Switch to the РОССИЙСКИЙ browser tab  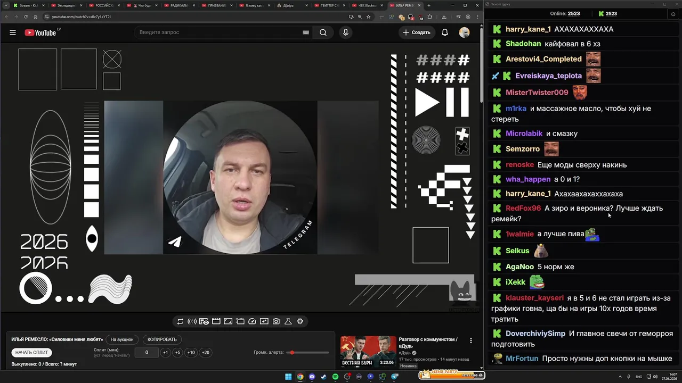click(105, 5)
